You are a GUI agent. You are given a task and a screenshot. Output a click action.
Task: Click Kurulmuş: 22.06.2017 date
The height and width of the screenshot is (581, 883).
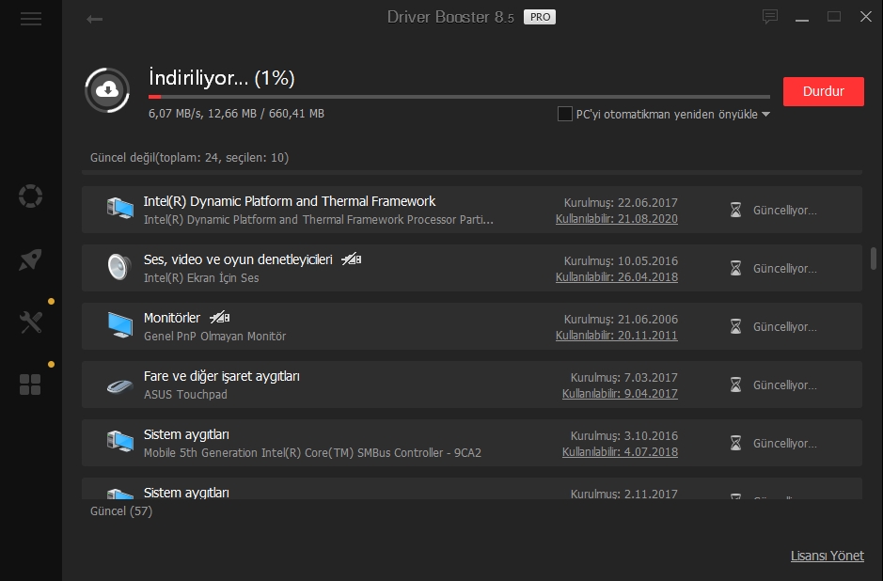click(621, 203)
